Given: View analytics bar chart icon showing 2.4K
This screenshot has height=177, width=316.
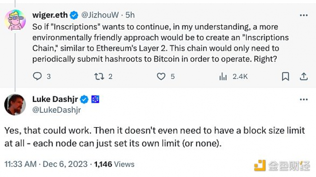Looking at the screenshot, I should 223,76.
